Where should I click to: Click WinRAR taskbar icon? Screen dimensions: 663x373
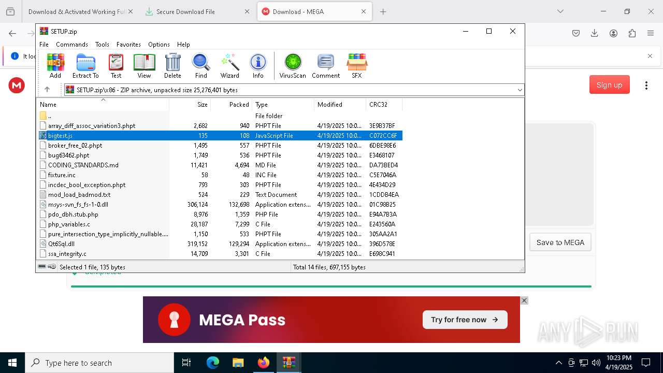point(289,363)
